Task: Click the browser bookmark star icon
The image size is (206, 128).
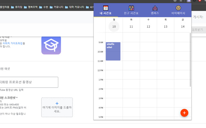Action: (x=181, y=1)
